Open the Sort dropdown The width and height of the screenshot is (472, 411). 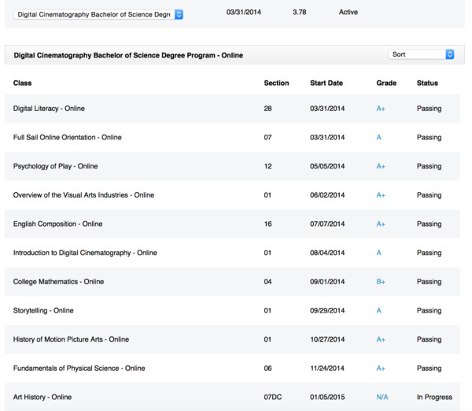(421, 54)
